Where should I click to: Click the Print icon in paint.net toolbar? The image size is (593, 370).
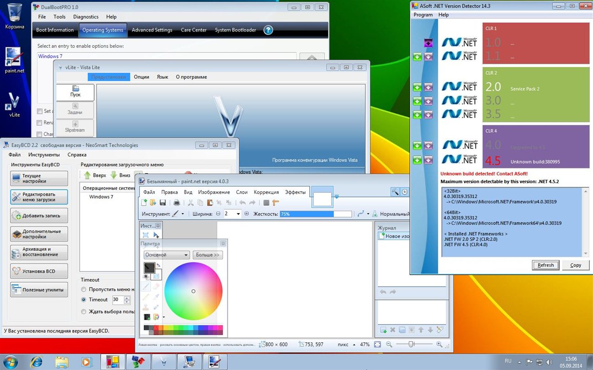point(177,203)
